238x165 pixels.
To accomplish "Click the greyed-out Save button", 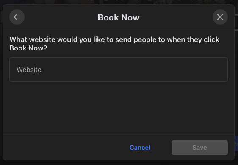I will pos(199,148).
